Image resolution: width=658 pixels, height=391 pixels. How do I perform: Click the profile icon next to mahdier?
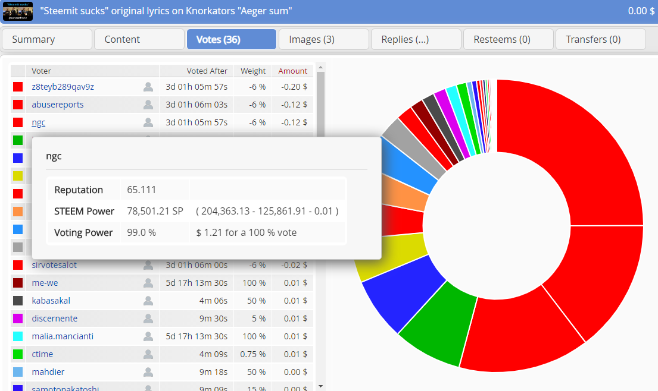(x=148, y=372)
